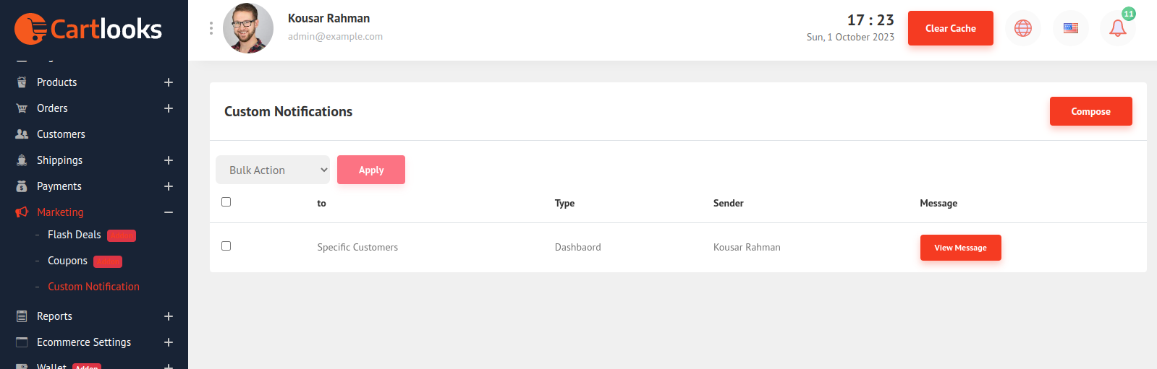This screenshot has width=1157, height=369.
Task: Click the View Message button
Action: tap(960, 248)
